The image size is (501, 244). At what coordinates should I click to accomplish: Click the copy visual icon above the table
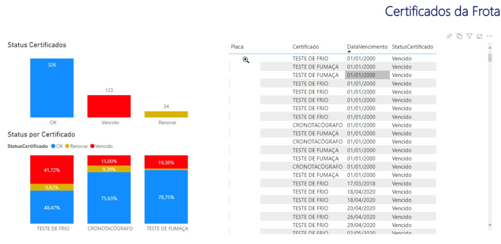coord(459,36)
